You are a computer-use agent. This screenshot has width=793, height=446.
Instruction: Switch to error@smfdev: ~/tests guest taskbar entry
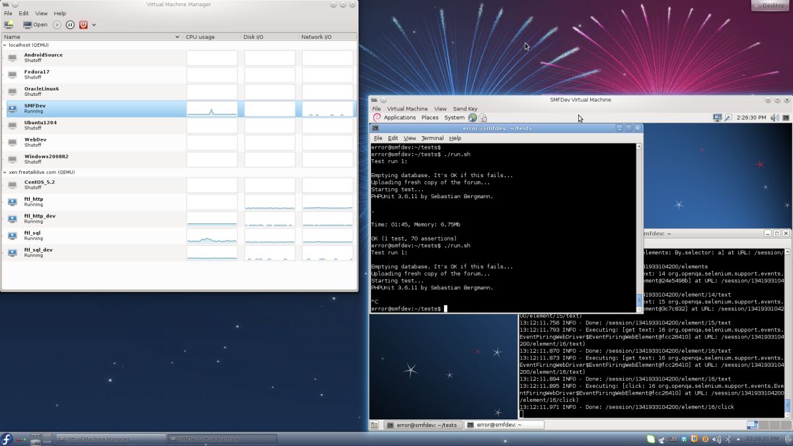[x=422, y=425]
